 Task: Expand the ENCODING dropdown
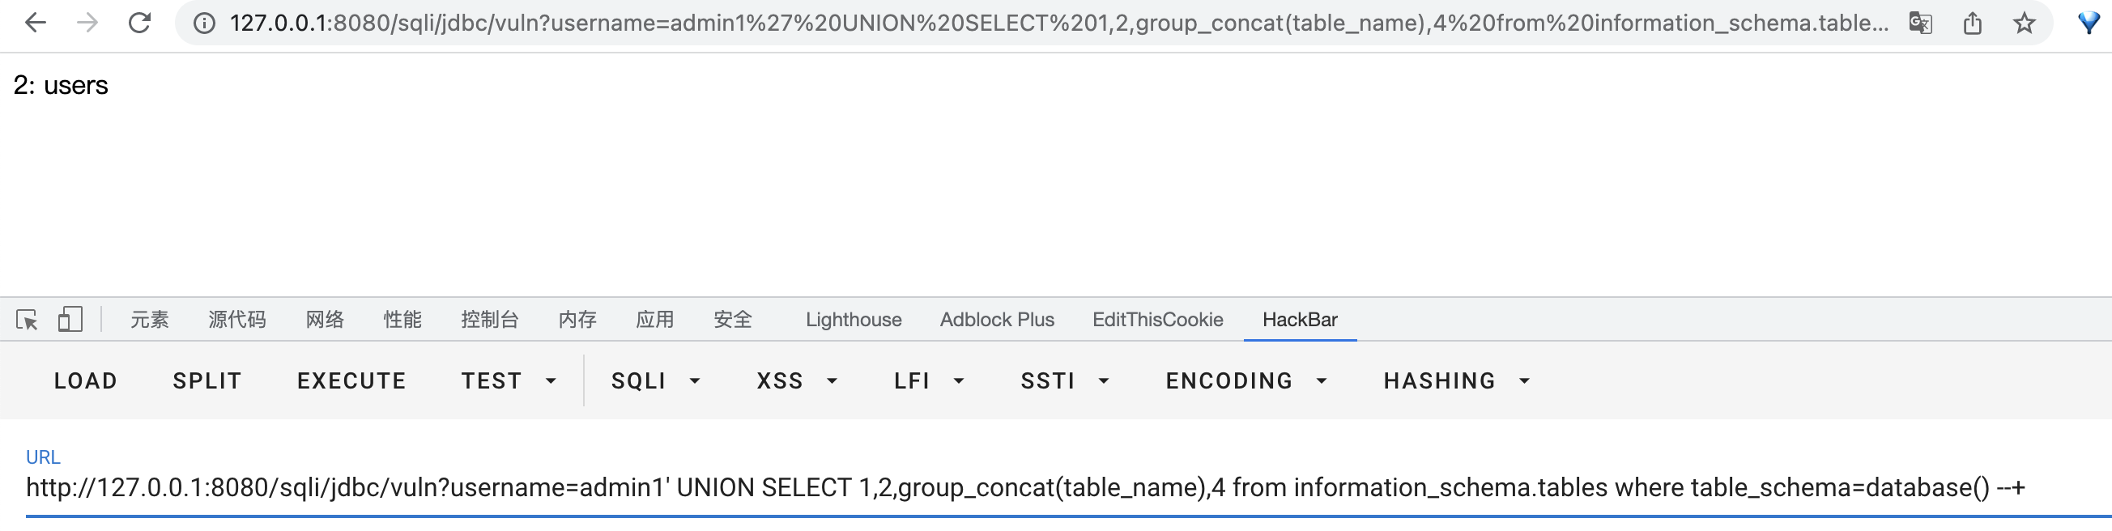click(x=1245, y=381)
